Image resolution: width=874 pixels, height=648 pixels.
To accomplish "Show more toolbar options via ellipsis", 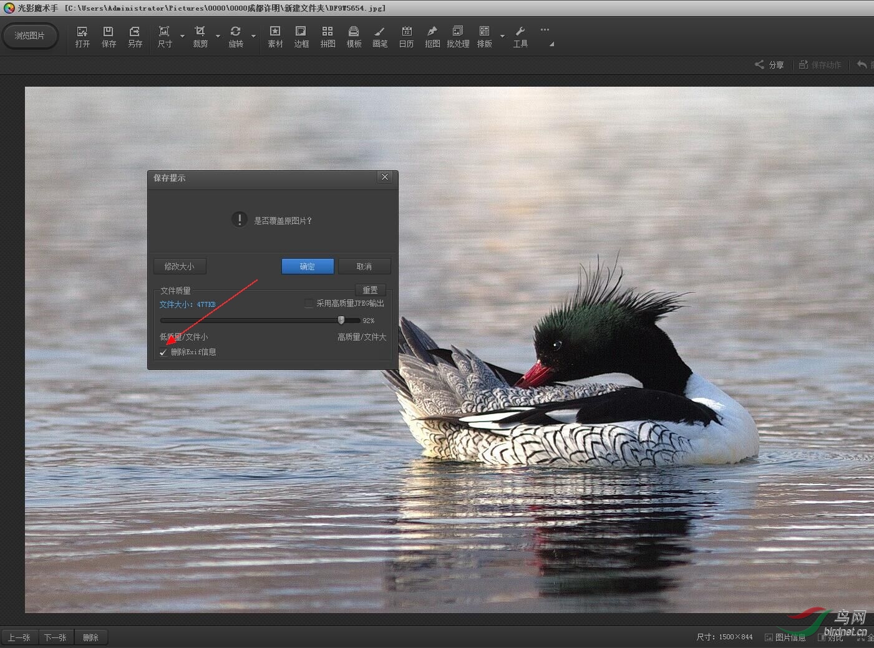I will pyautogui.click(x=545, y=29).
